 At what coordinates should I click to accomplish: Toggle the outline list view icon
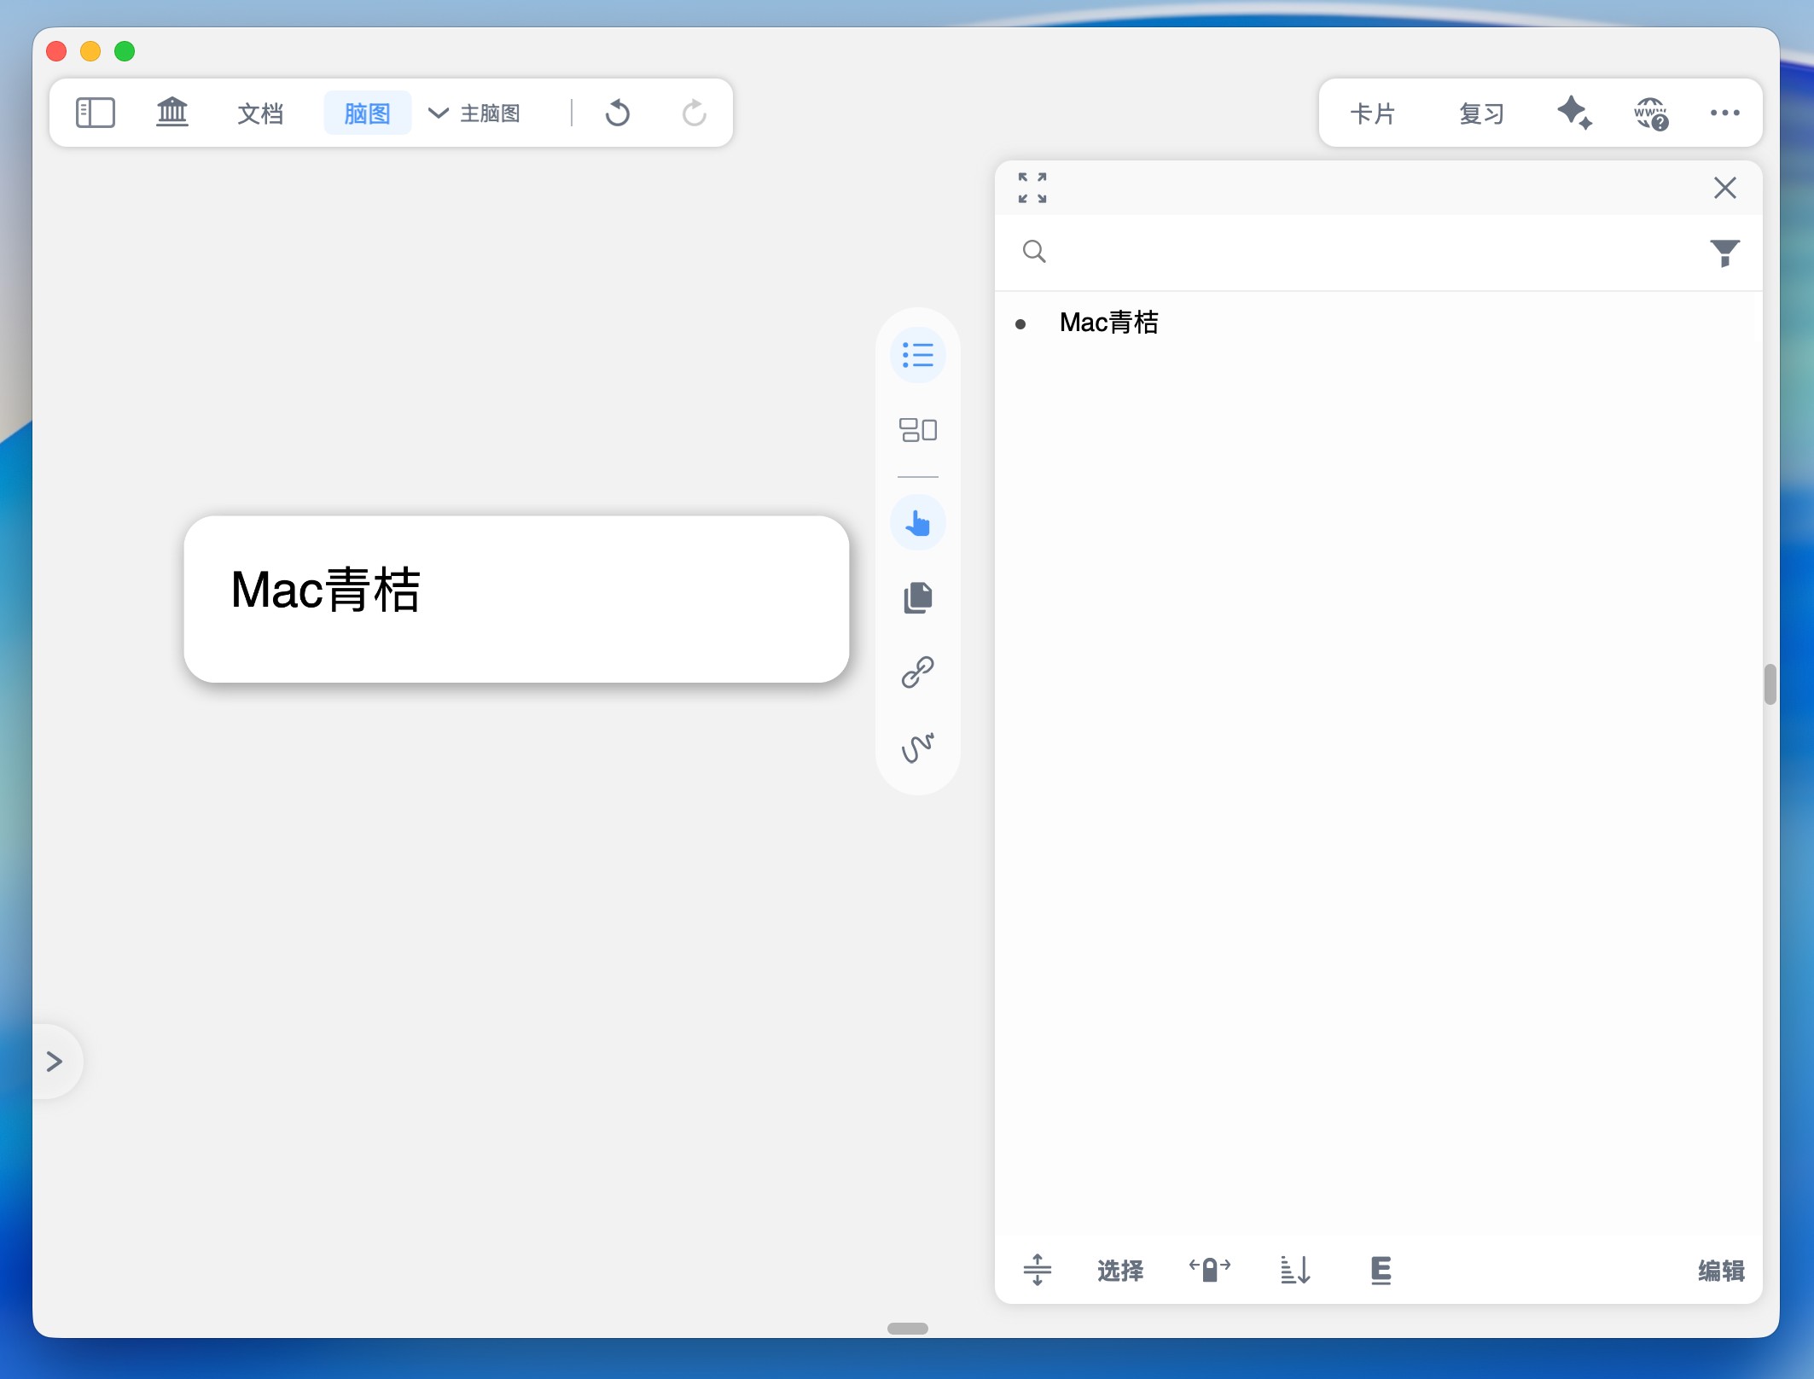tap(918, 355)
